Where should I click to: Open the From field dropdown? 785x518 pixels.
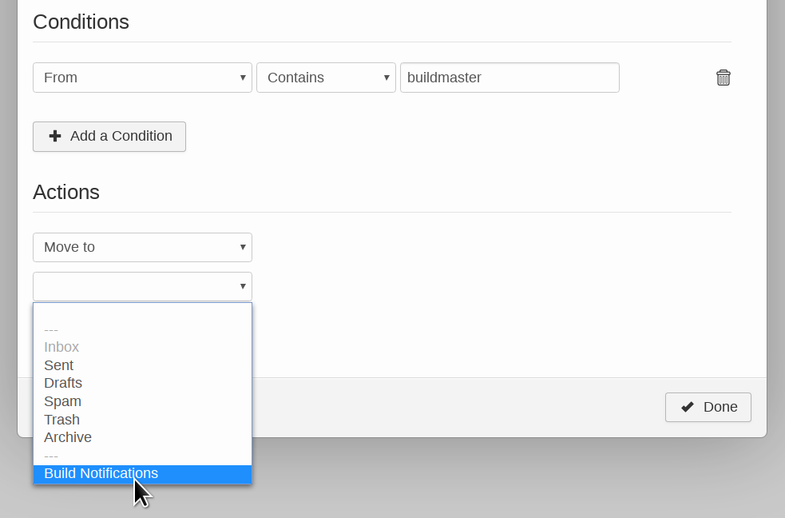(142, 78)
